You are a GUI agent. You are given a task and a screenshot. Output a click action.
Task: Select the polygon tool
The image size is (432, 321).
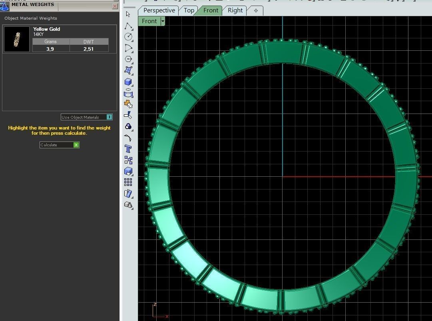(128, 59)
